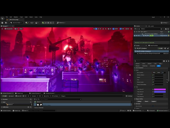Collapse the L_BerryTart_Song1 (Editor) tree row
The height and width of the screenshot is (128, 170).
pos(141,34)
